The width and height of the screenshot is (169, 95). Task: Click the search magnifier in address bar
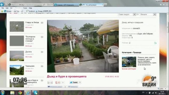click(44, 5)
